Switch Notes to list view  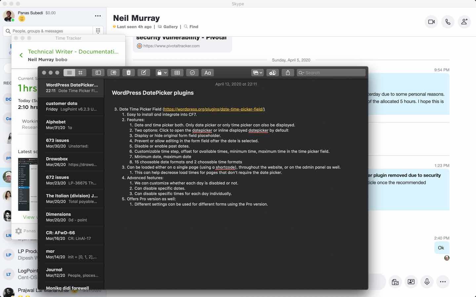(69, 73)
